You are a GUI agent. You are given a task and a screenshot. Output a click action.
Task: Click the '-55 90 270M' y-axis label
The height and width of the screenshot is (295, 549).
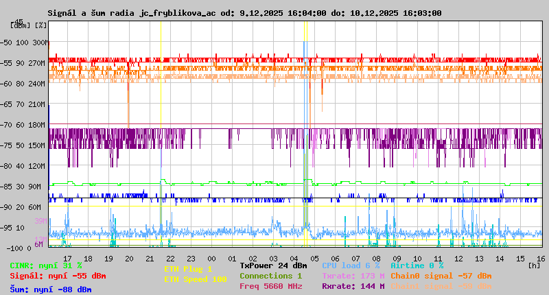tap(23, 63)
